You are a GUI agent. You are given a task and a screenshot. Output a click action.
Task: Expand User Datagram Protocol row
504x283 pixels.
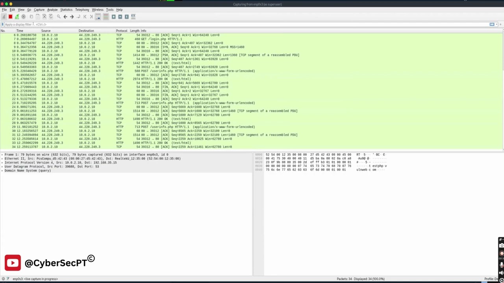click(x=2, y=167)
